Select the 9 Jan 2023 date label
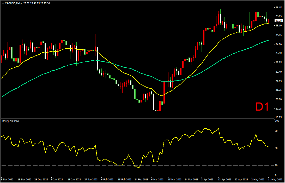The image size is (285, 183). click(x=57, y=180)
